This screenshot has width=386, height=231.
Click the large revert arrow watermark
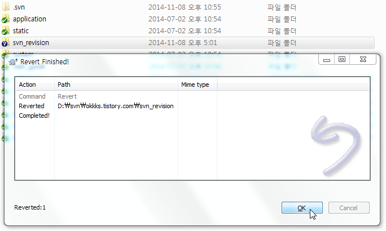click(336, 145)
